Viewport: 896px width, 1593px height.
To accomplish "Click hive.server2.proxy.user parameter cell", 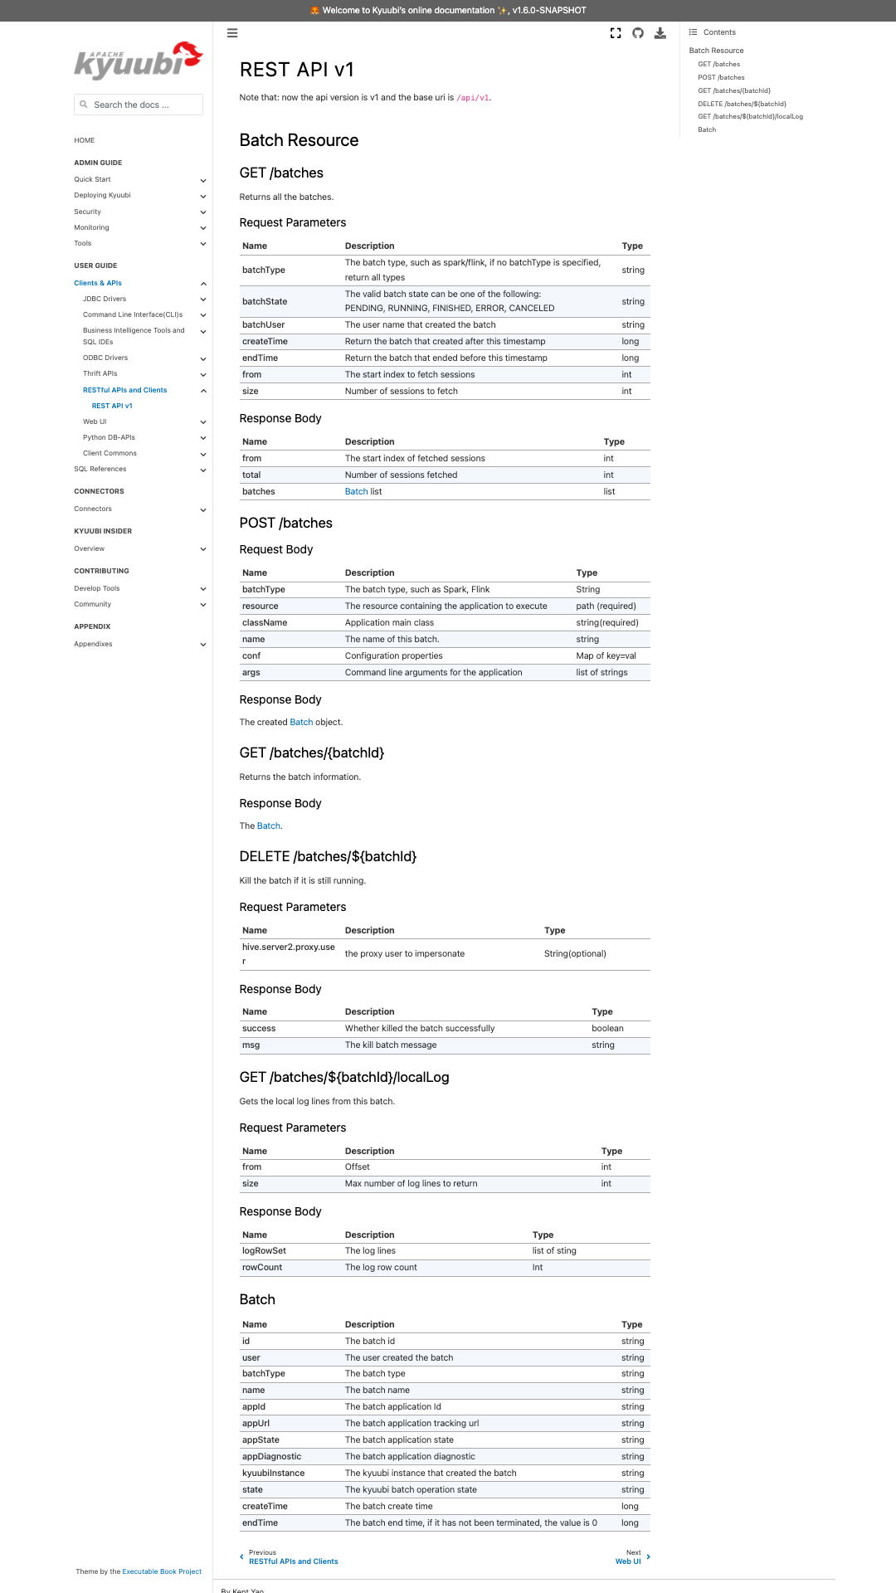I will pyautogui.click(x=289, y=954).
